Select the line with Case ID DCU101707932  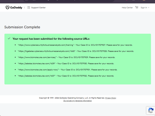point(66,76)
